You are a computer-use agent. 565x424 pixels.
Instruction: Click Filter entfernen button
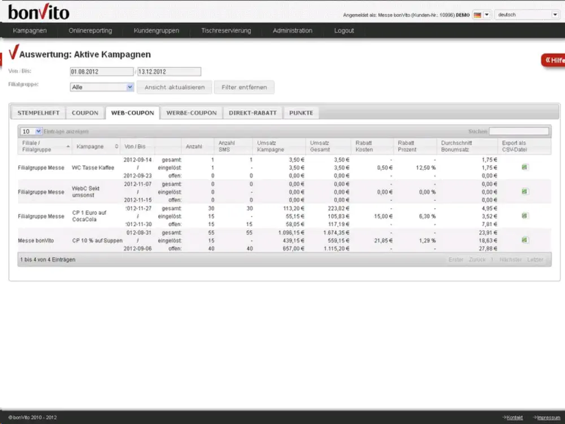point(244,88)
